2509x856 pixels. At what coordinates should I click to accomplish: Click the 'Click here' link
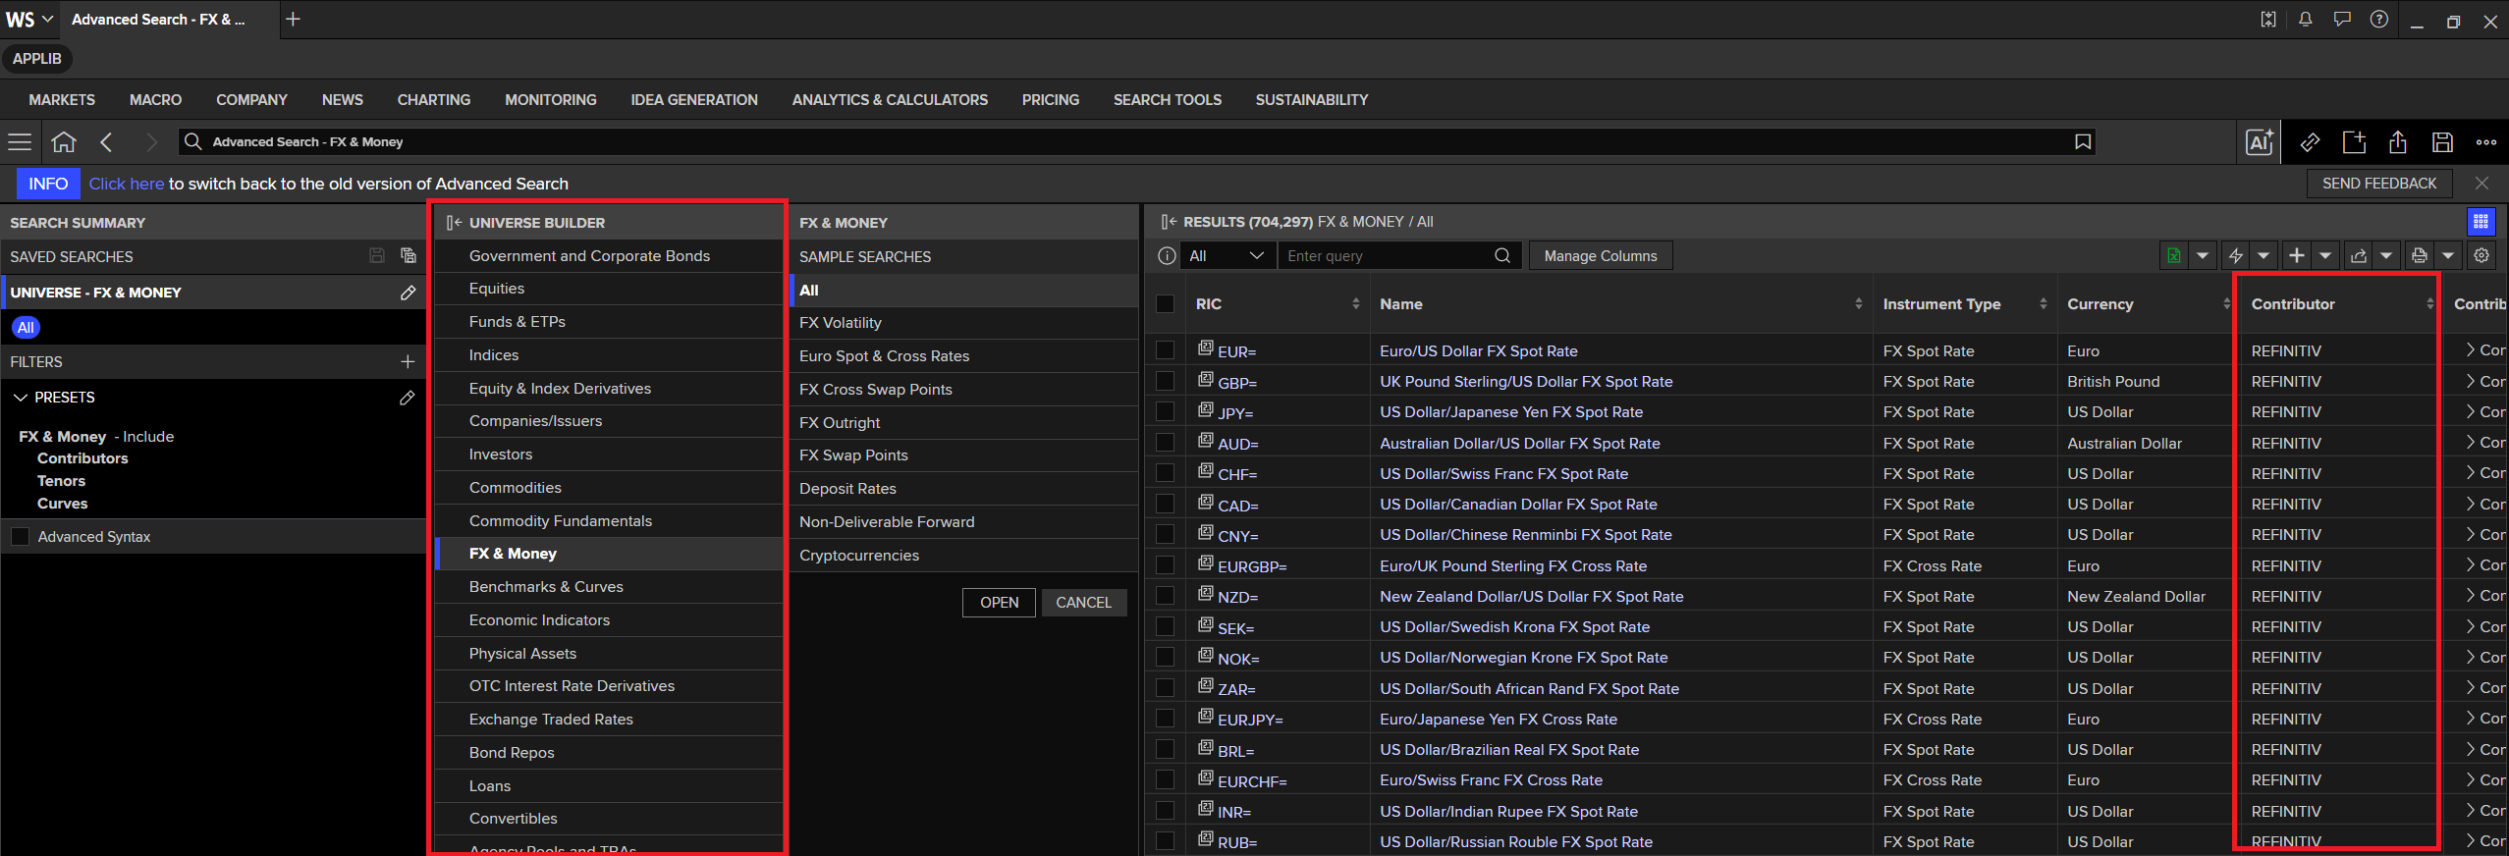click(x=126, y=184)
